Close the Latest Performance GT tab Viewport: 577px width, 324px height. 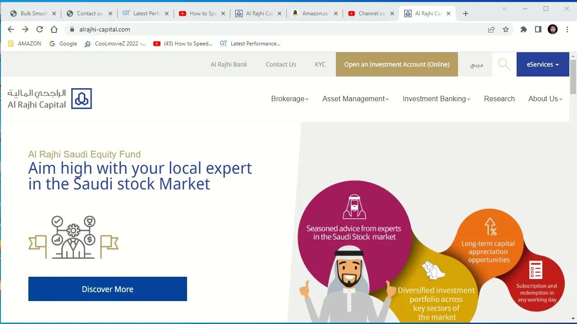(x=167, y=13)
